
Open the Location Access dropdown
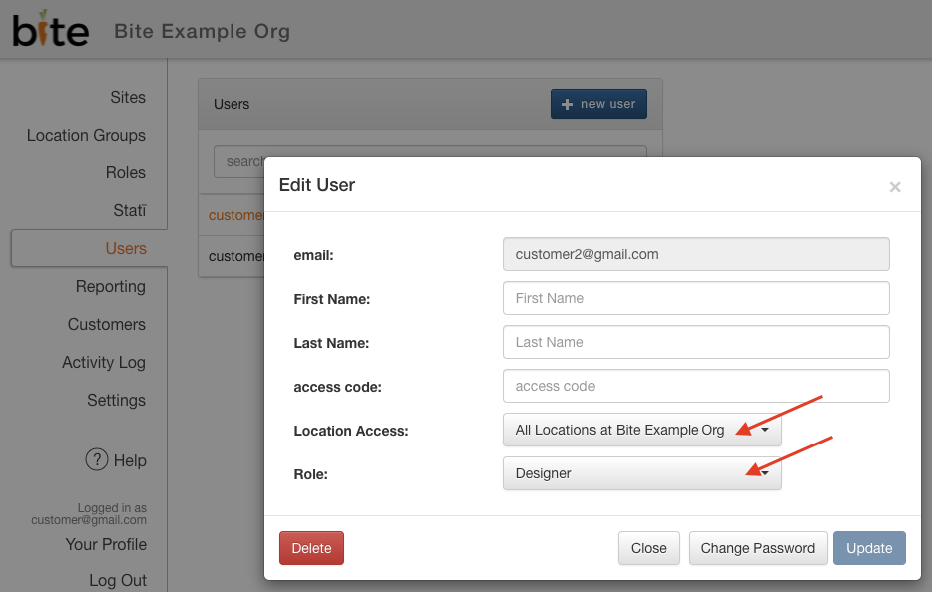pyautogui.click(x=642, y=430)
